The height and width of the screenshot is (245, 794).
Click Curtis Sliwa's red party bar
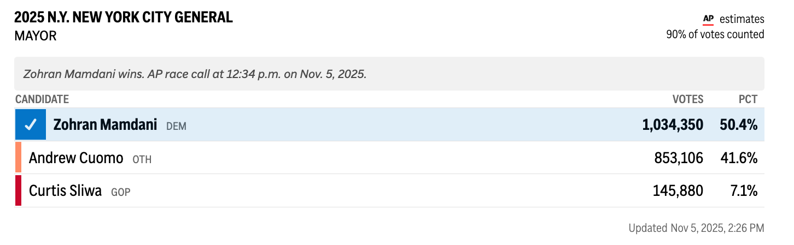18,191
